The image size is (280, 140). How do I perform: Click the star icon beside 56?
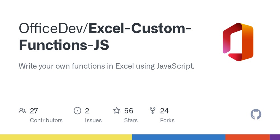(117, 111)
